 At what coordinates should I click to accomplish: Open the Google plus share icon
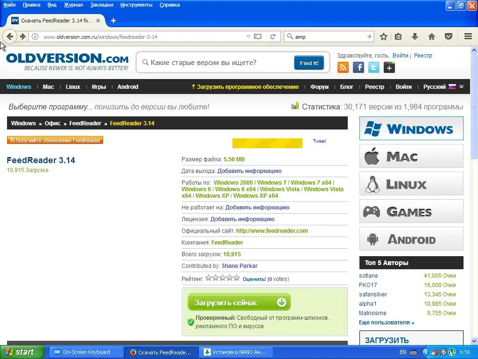(x=389, y=67)
